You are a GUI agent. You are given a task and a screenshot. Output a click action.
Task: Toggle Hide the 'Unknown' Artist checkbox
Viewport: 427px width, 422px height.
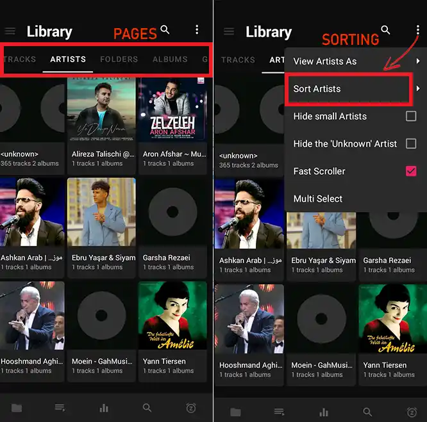pyautogui.click(x=411, y=143)
